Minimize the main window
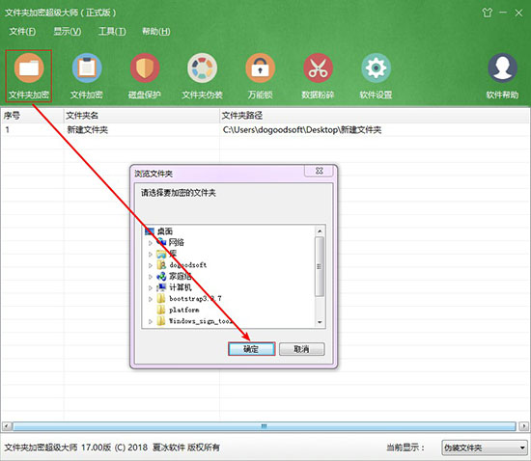Viewport: 531px width, 461px height. pos(503,13)
